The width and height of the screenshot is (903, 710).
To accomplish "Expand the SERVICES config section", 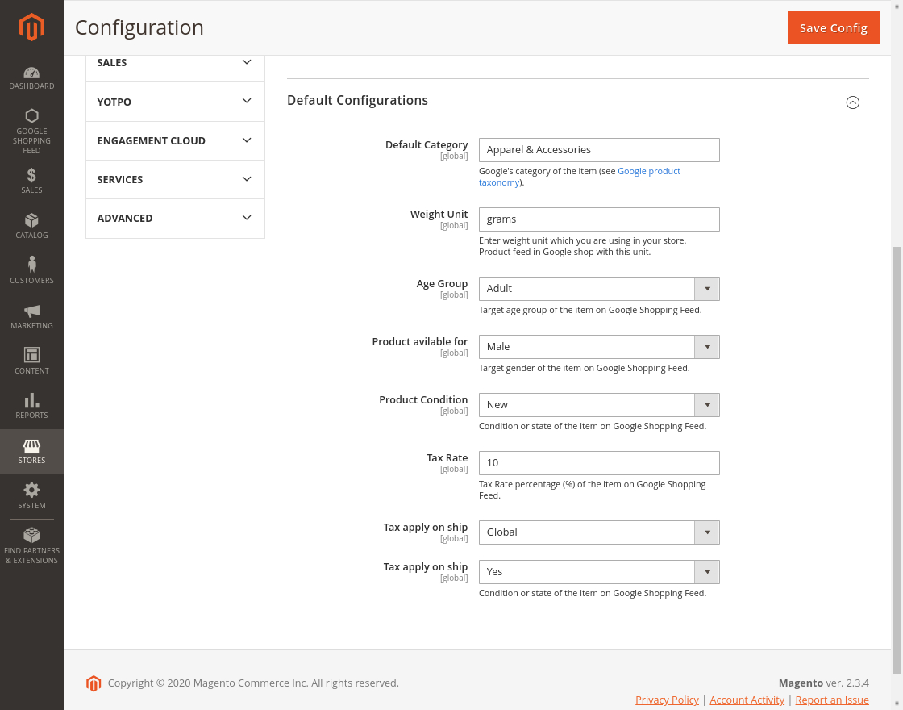I will click(175, 179).
